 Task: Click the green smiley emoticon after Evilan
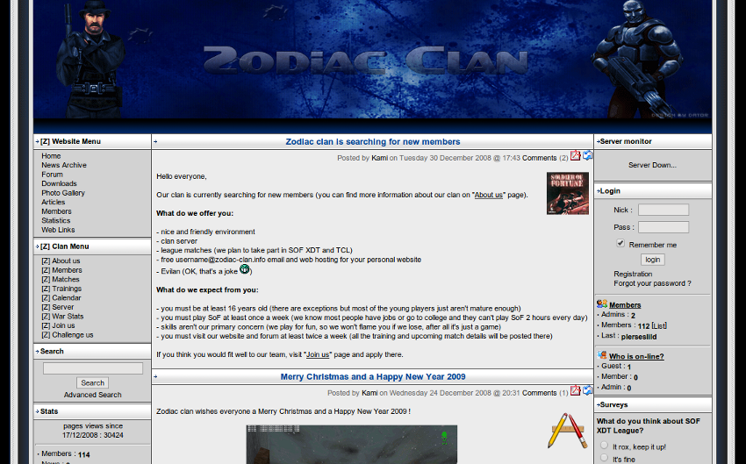tap(245, 269)
